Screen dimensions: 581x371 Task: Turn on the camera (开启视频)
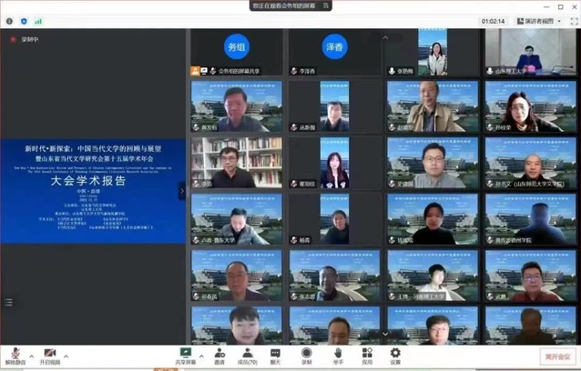[x=50, y=355]
